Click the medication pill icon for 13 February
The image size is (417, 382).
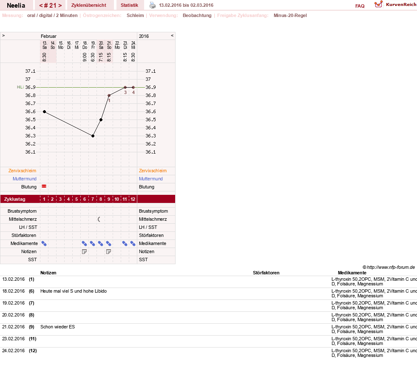tap(44, 243)
